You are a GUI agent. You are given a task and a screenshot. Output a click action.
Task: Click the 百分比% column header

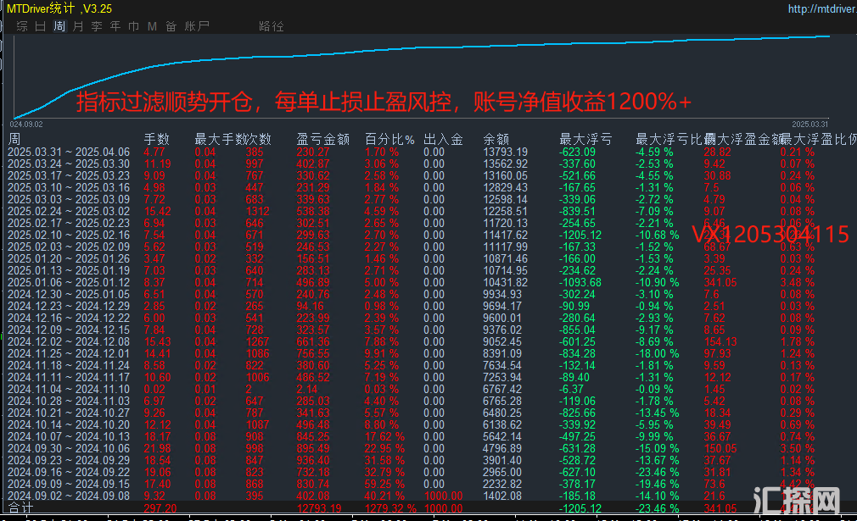pyautogui.click(x=389, y=139)
